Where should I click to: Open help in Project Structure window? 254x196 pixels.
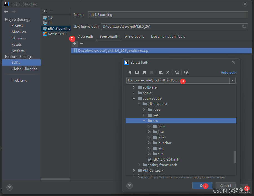point(9,188)
